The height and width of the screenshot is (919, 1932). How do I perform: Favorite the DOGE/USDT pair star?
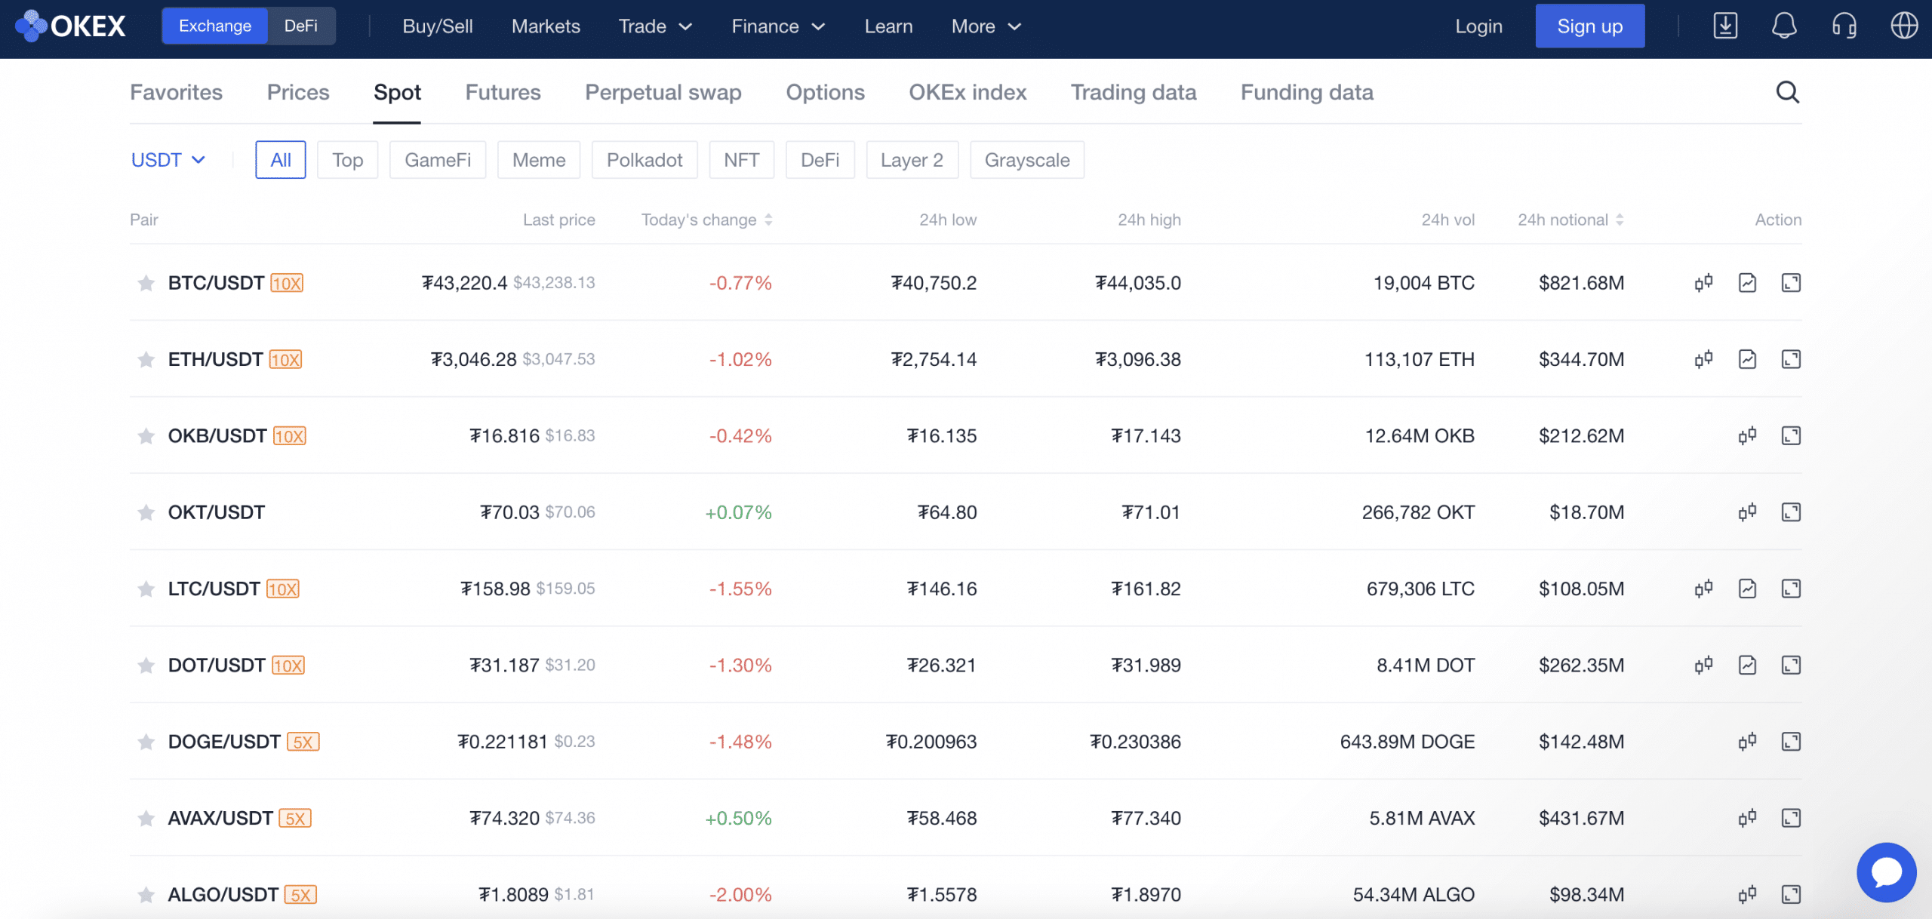click(x=146, y=742)
